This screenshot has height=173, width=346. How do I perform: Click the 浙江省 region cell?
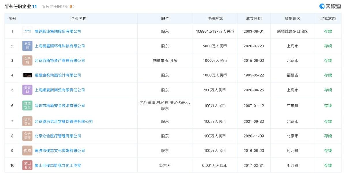[293, 166]
